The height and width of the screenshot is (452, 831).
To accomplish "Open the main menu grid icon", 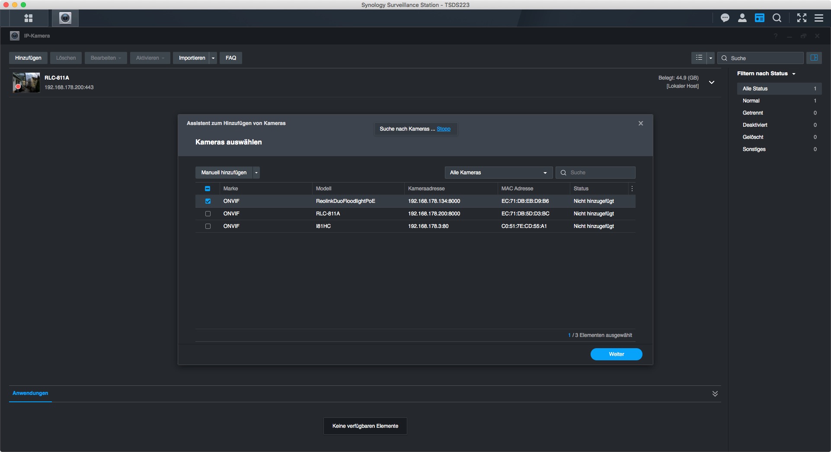I will [x=29, y=18].
